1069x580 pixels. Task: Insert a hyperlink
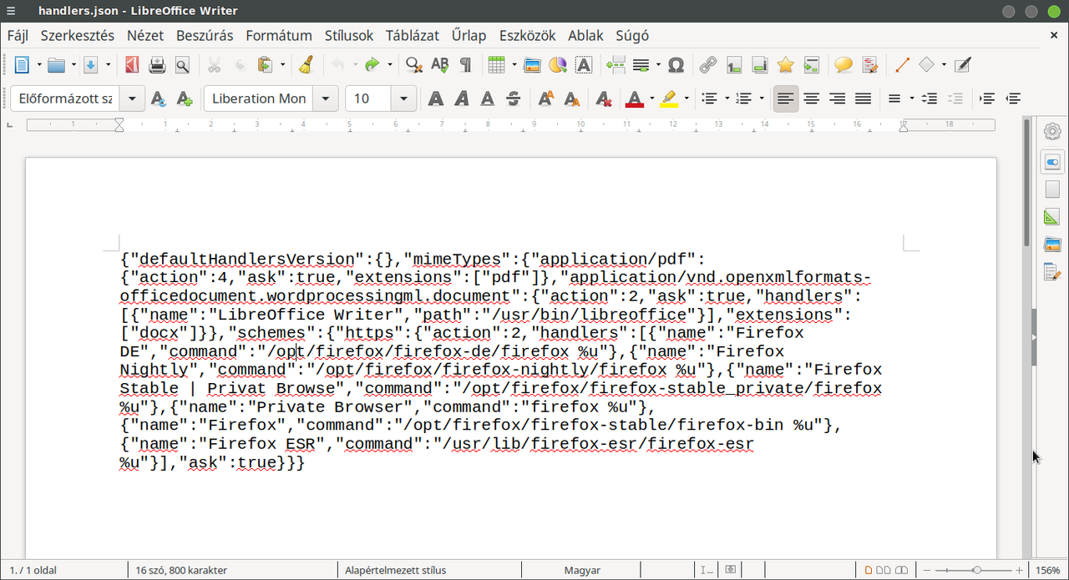pyautogui.click(x=707, y=64)
